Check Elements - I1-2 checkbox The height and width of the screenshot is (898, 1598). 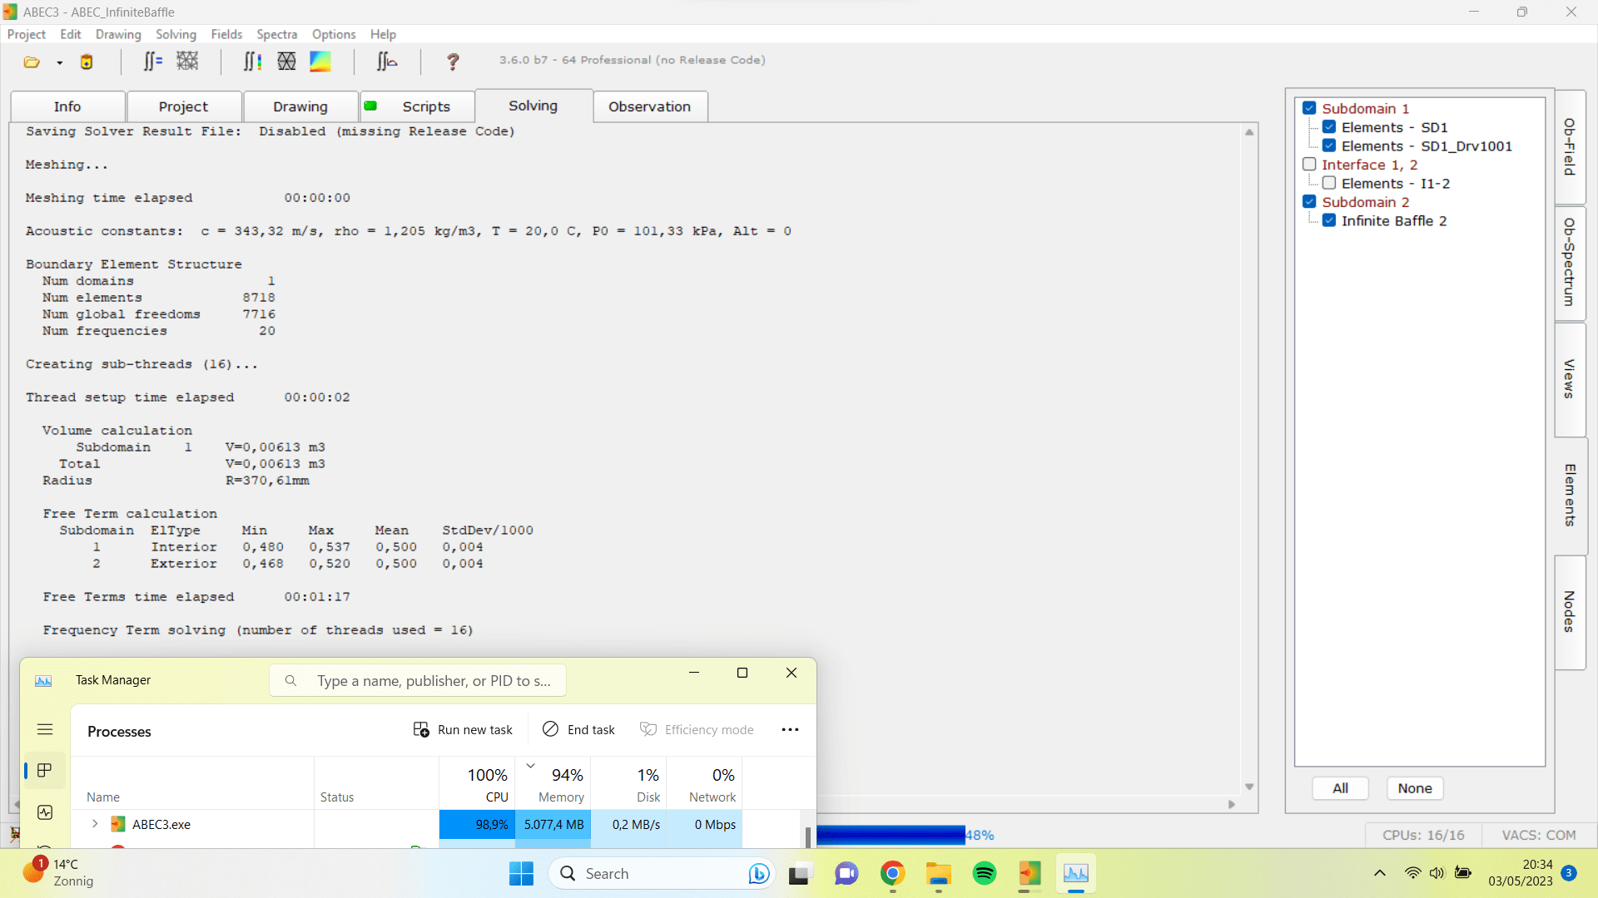1329,183
